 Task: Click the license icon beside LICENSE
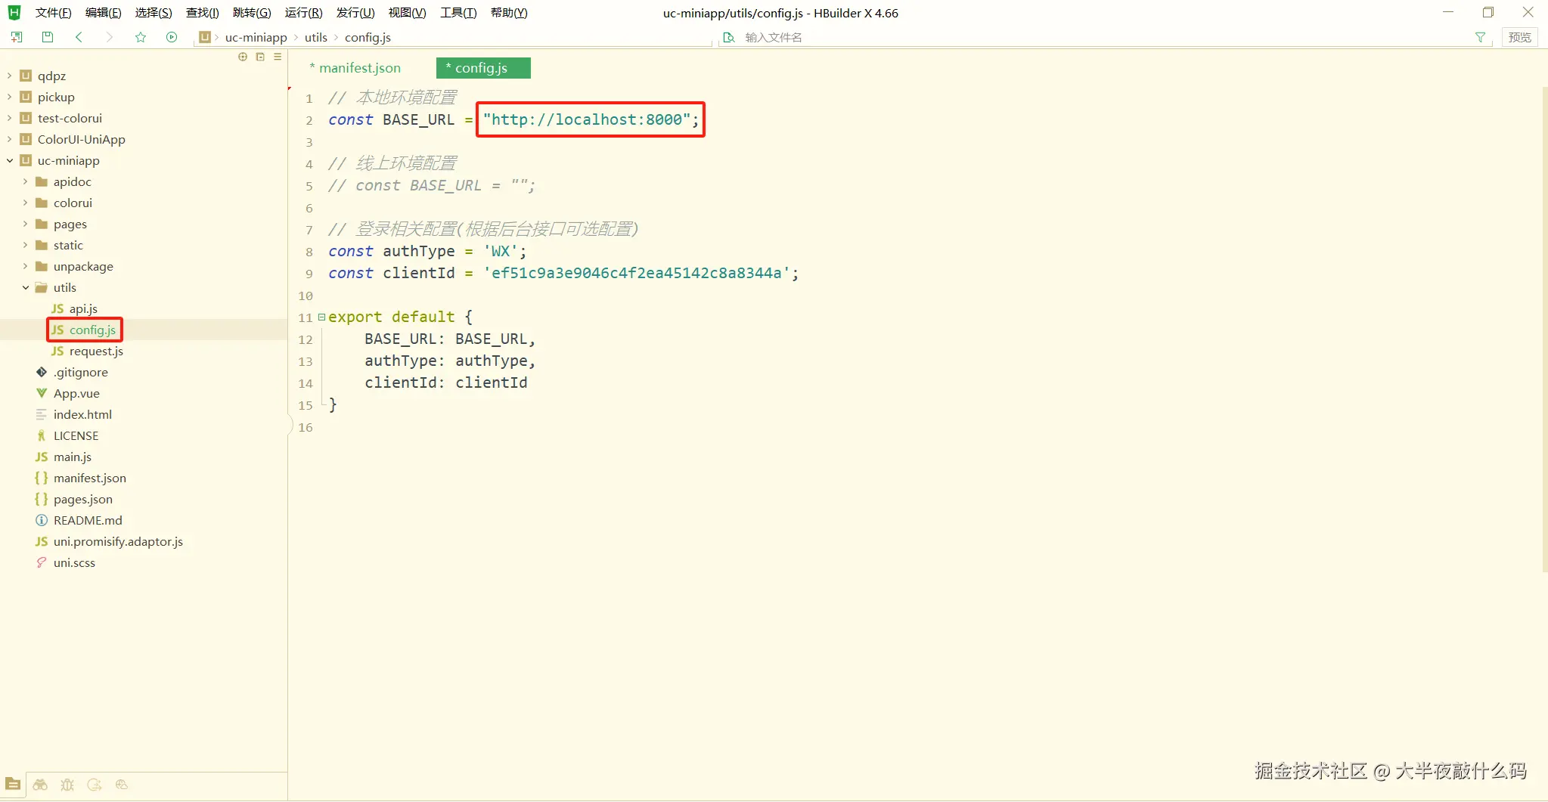coord(42,435)
